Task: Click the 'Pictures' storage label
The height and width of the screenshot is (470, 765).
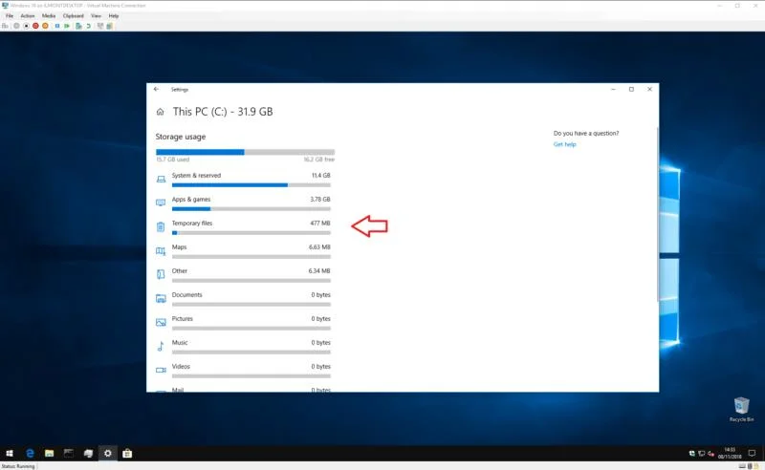Action: click(x=183, y=319)
